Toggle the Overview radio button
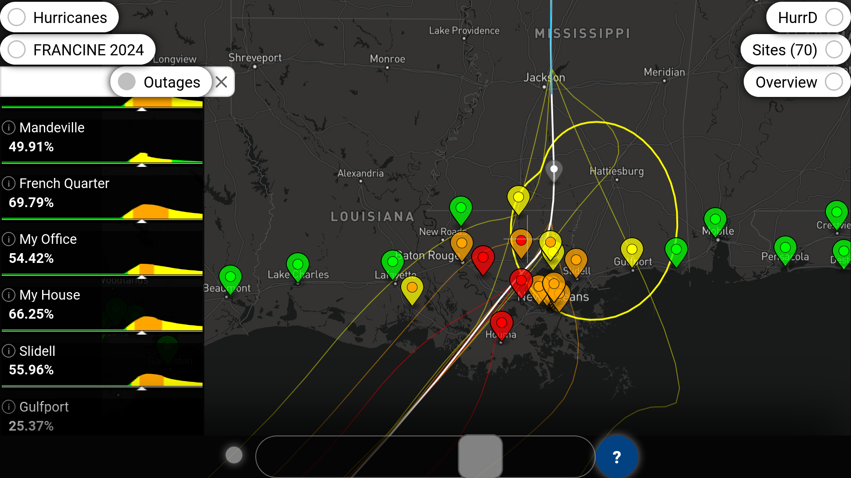The image size is (851, 478). 834,82
